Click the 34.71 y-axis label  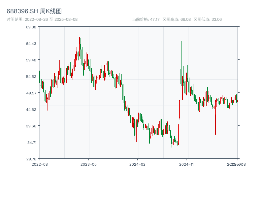(x=32, y=143)
